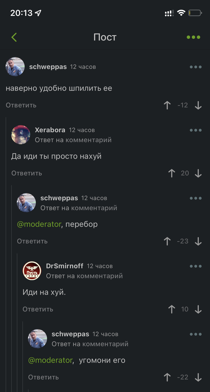The height and width of the screenshot is (392, 210).
Task: Open options for top schweppas comment
Action: [196, 67]
